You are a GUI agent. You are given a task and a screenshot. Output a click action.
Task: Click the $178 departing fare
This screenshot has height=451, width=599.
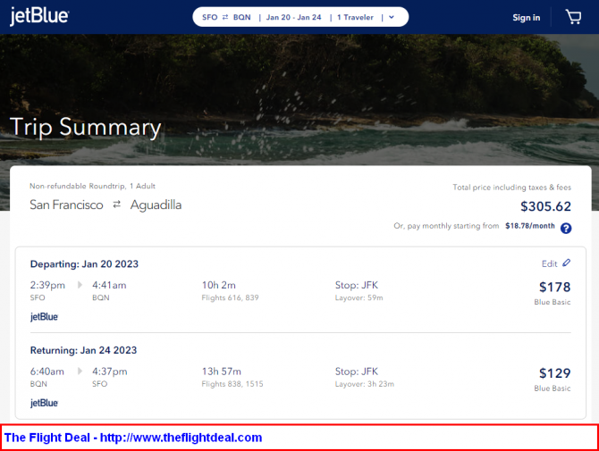click(x=554, y=287)
